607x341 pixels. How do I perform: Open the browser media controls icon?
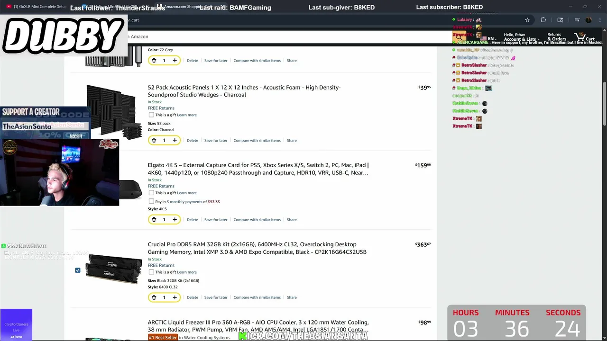[x=577, y=20]
